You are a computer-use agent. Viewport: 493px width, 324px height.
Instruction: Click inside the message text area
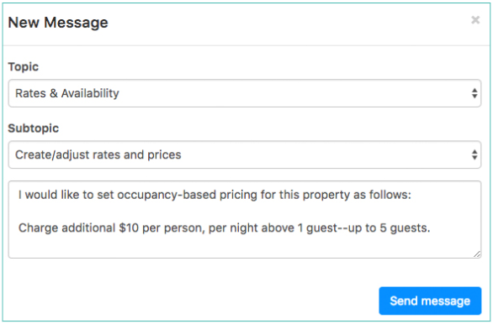pyautogui.click(x=245, y=219)
